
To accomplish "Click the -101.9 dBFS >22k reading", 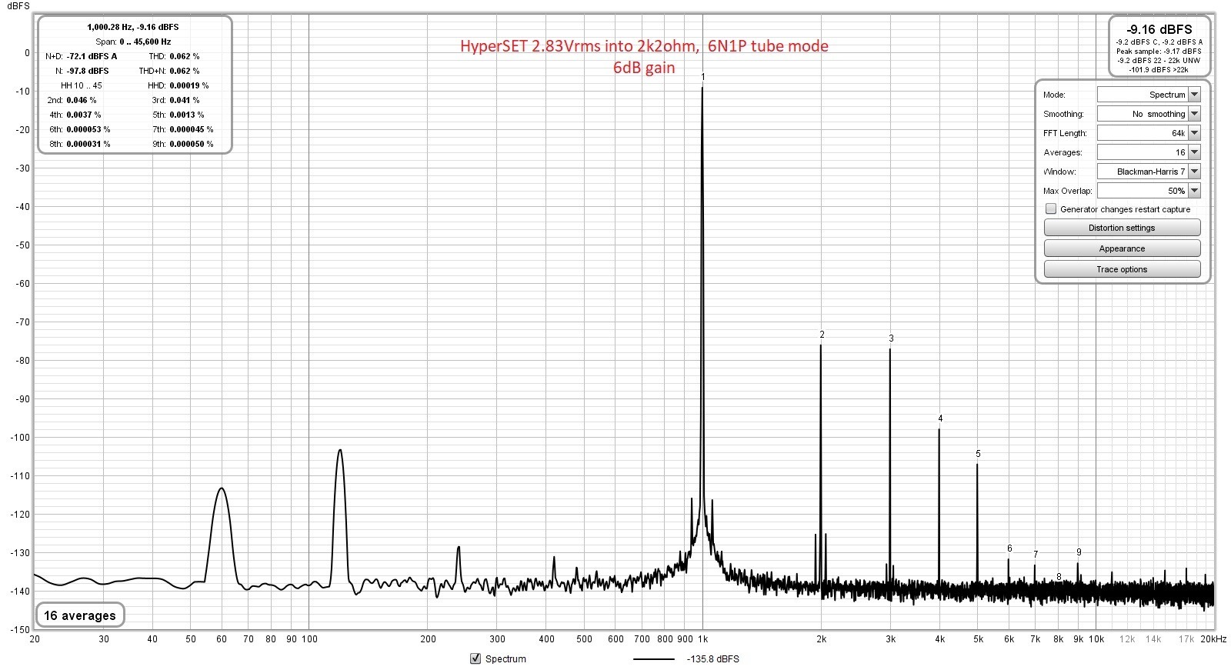I will (1159, 70).
